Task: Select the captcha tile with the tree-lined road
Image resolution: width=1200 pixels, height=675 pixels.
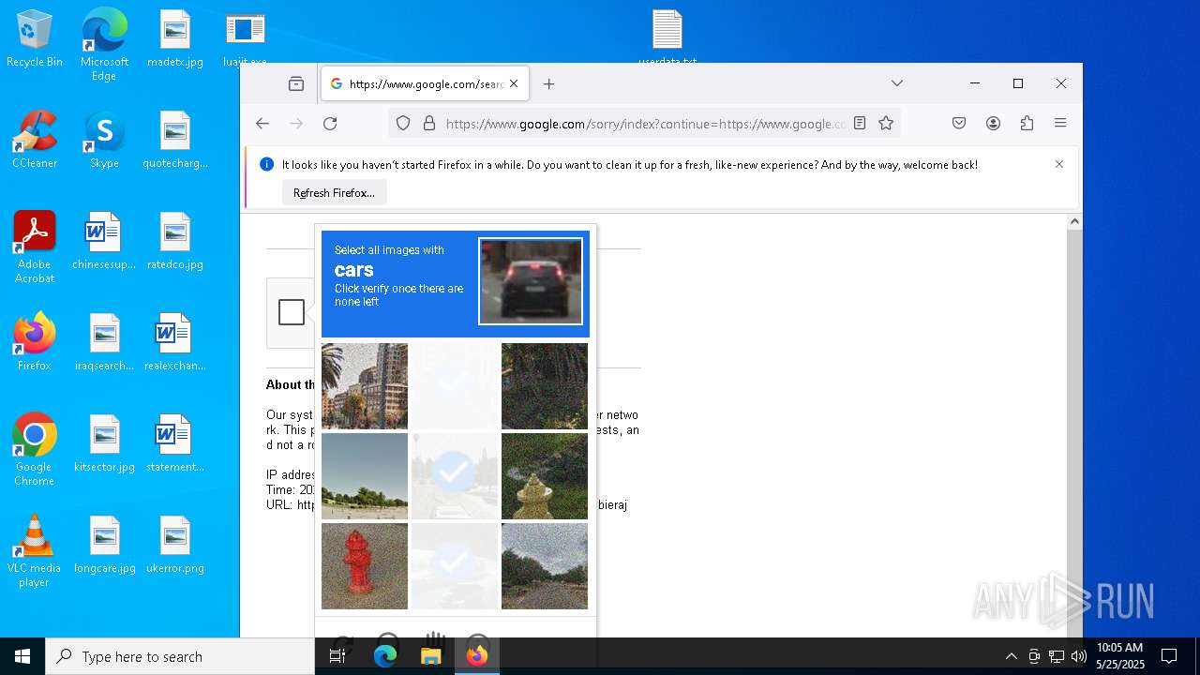Action: [x=545, y=566]
